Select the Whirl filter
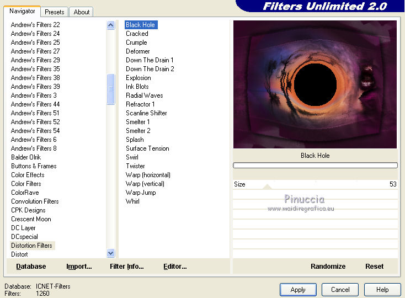Viewport: 405px width, 298px height. point(132,201)
